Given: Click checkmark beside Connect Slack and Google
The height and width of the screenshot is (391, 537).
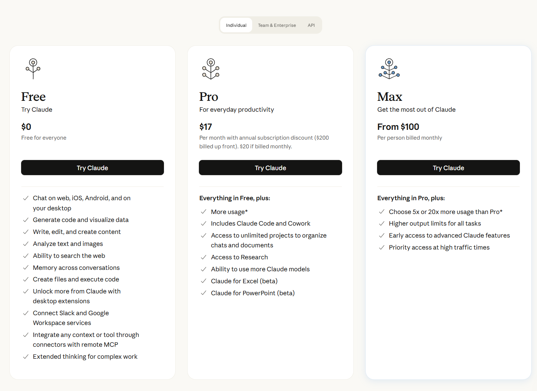Looking at the screenshot, I should pos(26,313).
